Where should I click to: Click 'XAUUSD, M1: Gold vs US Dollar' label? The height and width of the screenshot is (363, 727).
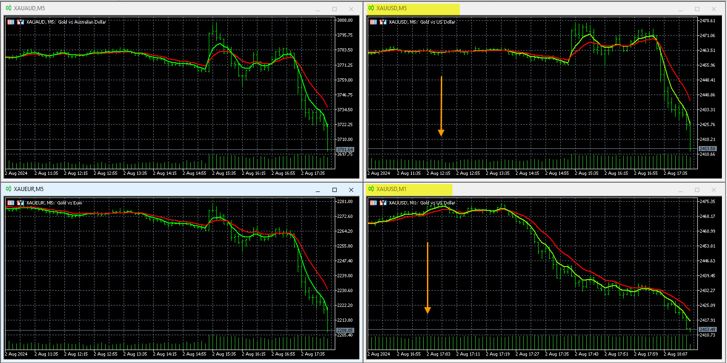click(422, 203)
